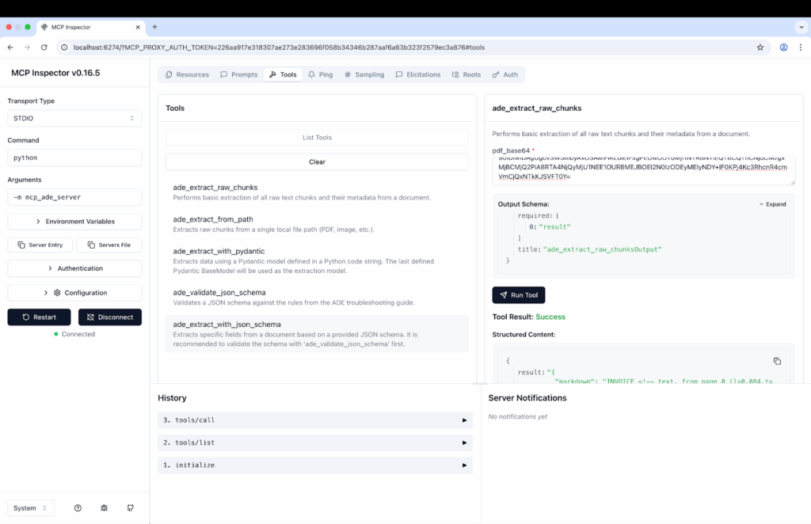Expand the Environment Variables section
The width and height of the screenshot is (811, 524).
[74, 222]
